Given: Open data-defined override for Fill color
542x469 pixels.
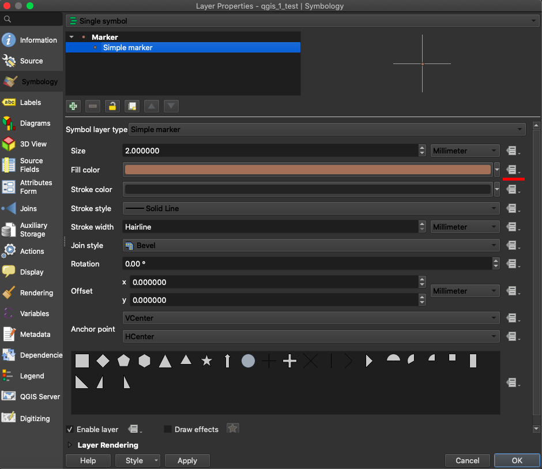Looking at the screenshot, I should (511, 170).
